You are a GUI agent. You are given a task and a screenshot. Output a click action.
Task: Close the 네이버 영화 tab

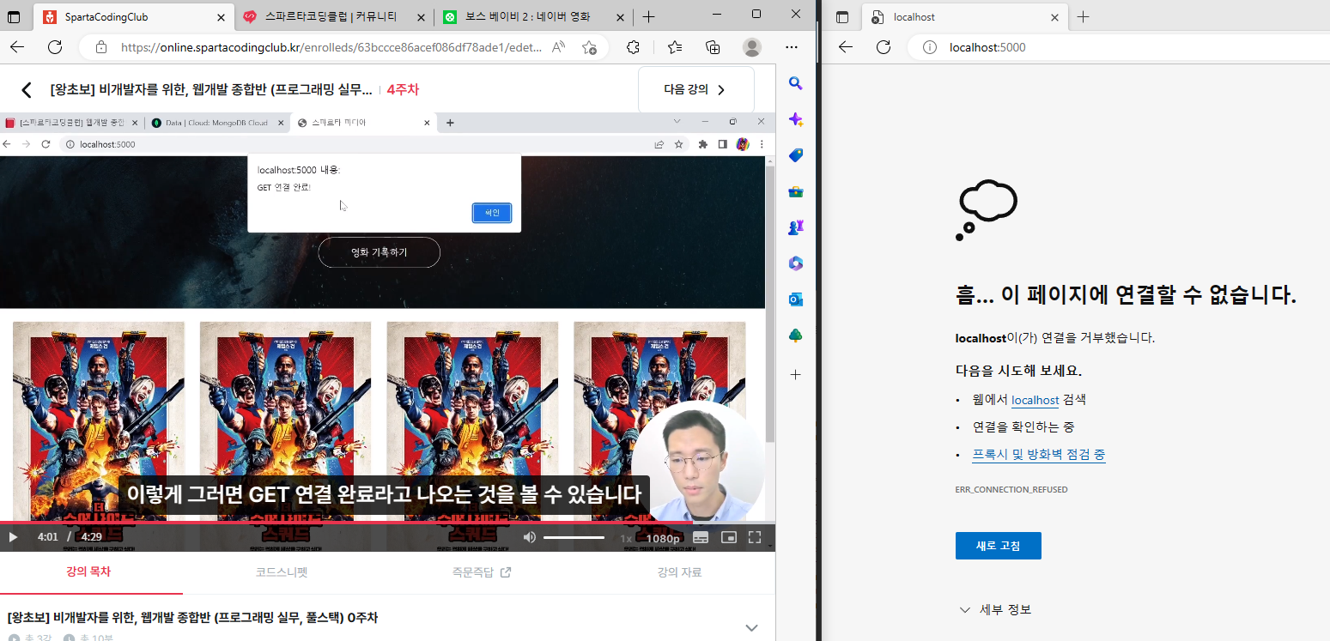[620, 17]
